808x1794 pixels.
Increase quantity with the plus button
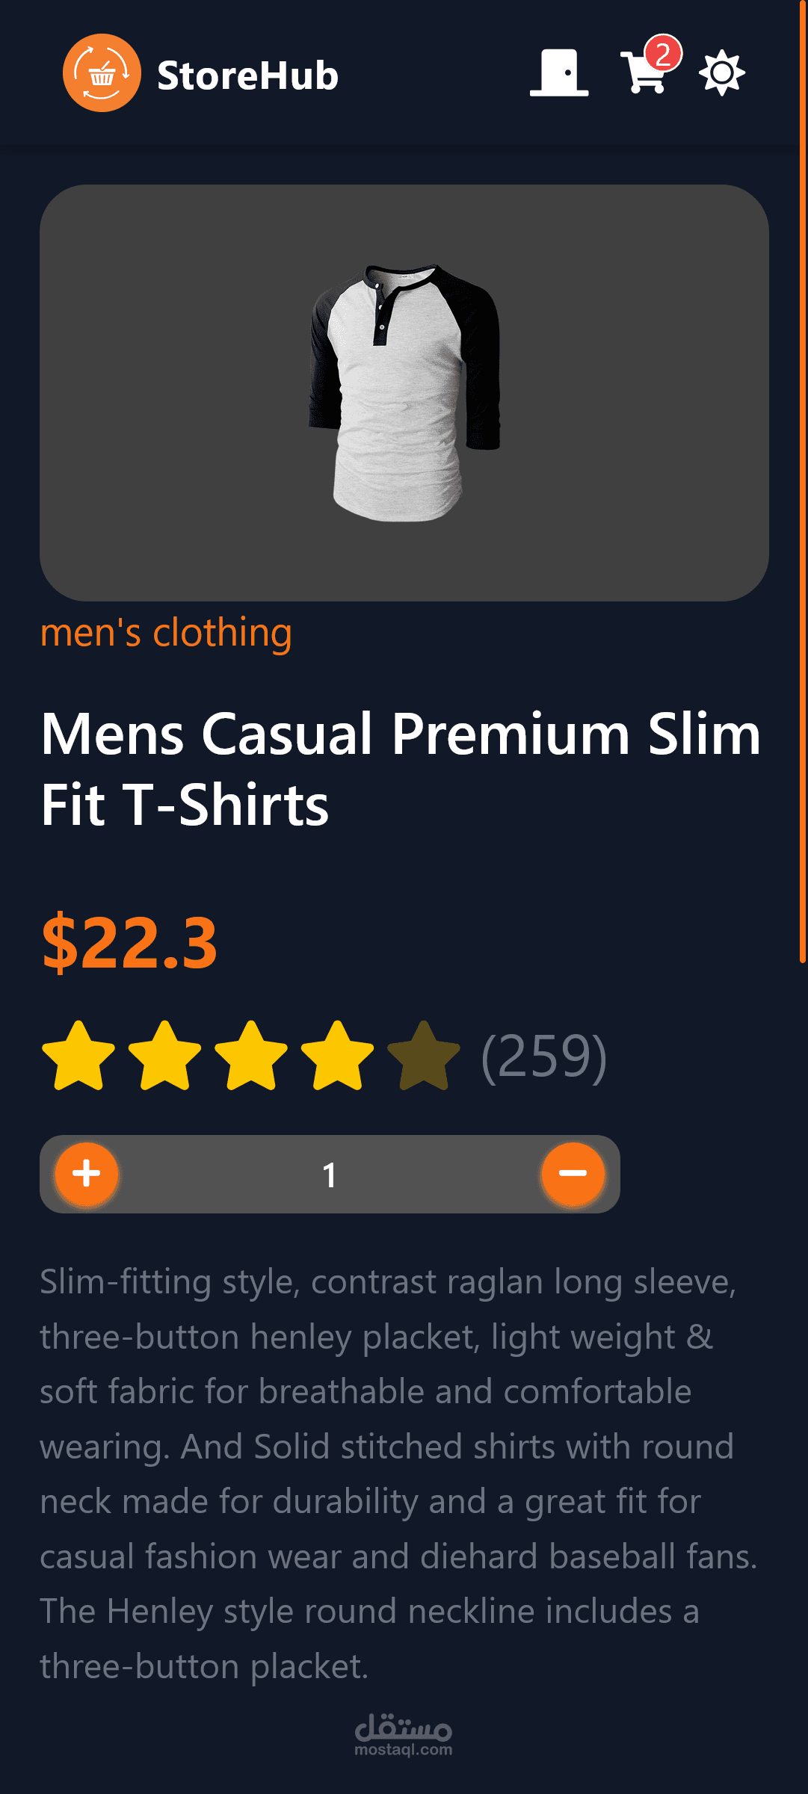click(87, 1174)
